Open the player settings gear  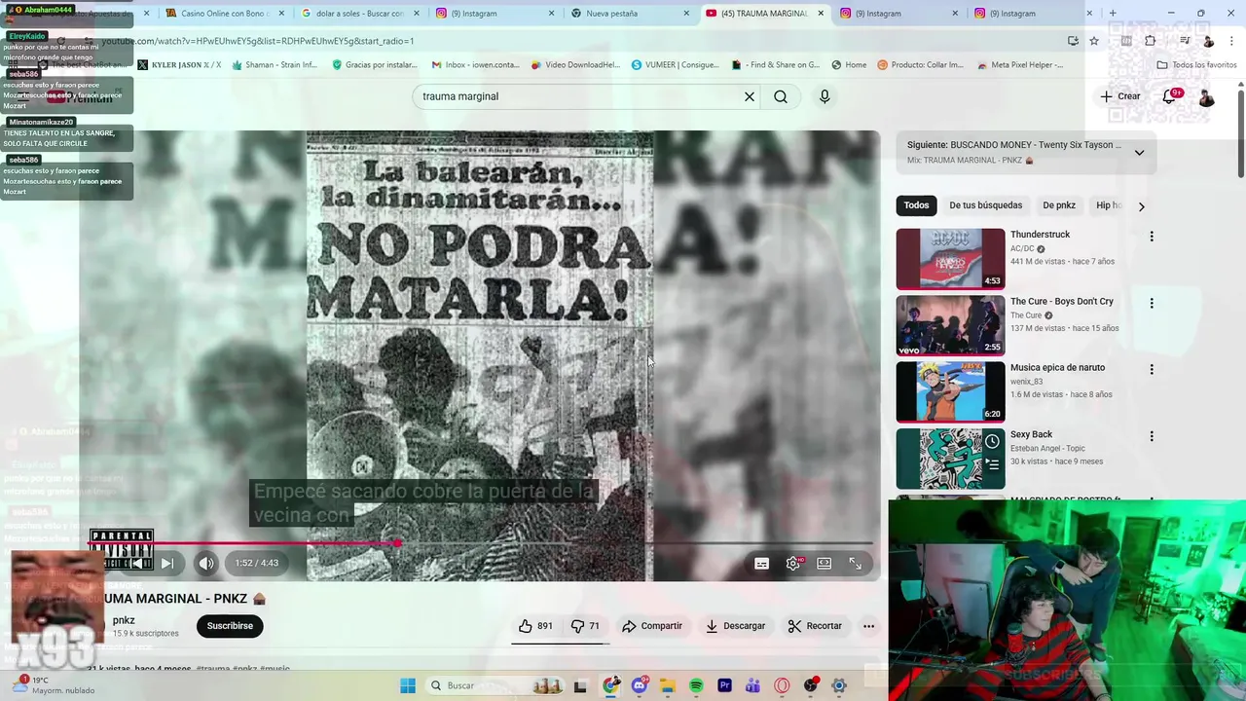pos(793,564)
